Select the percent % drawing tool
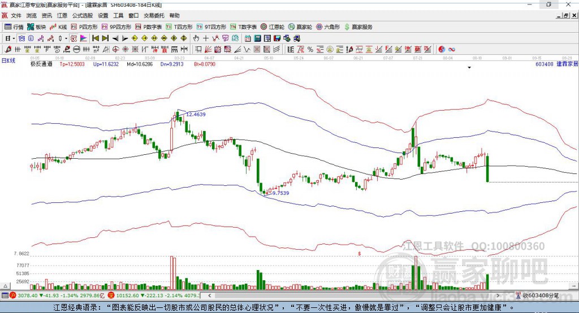The height and width of the screenshot is (313, 579). pos(310,50)
